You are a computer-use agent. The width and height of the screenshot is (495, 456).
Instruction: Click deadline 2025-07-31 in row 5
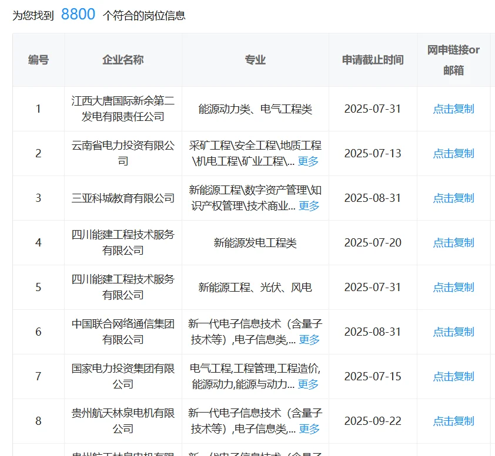click(373, 288)
